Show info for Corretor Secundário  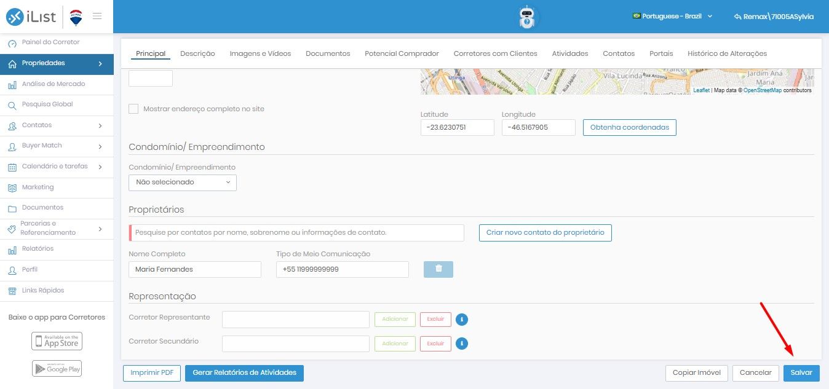pos(462,344)
